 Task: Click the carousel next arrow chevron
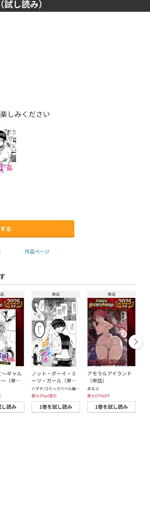pos(135,342)
